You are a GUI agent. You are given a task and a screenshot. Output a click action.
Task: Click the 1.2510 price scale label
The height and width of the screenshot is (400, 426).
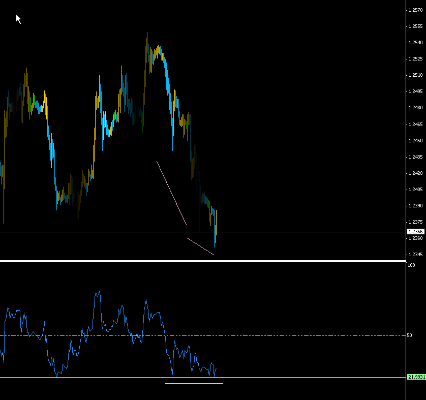[x=416, y=75]
